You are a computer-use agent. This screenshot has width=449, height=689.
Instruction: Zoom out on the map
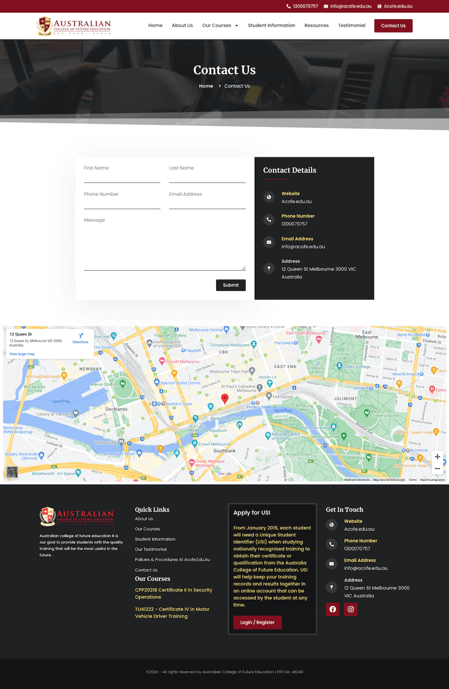pyautogui.click(x=437, y=469)
